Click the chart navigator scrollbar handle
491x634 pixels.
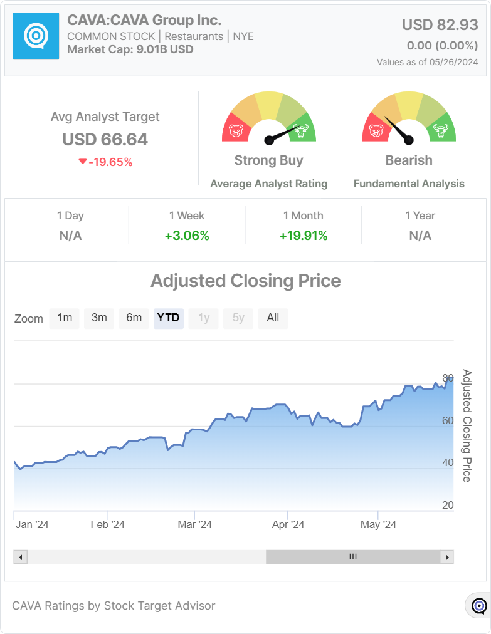352,557
